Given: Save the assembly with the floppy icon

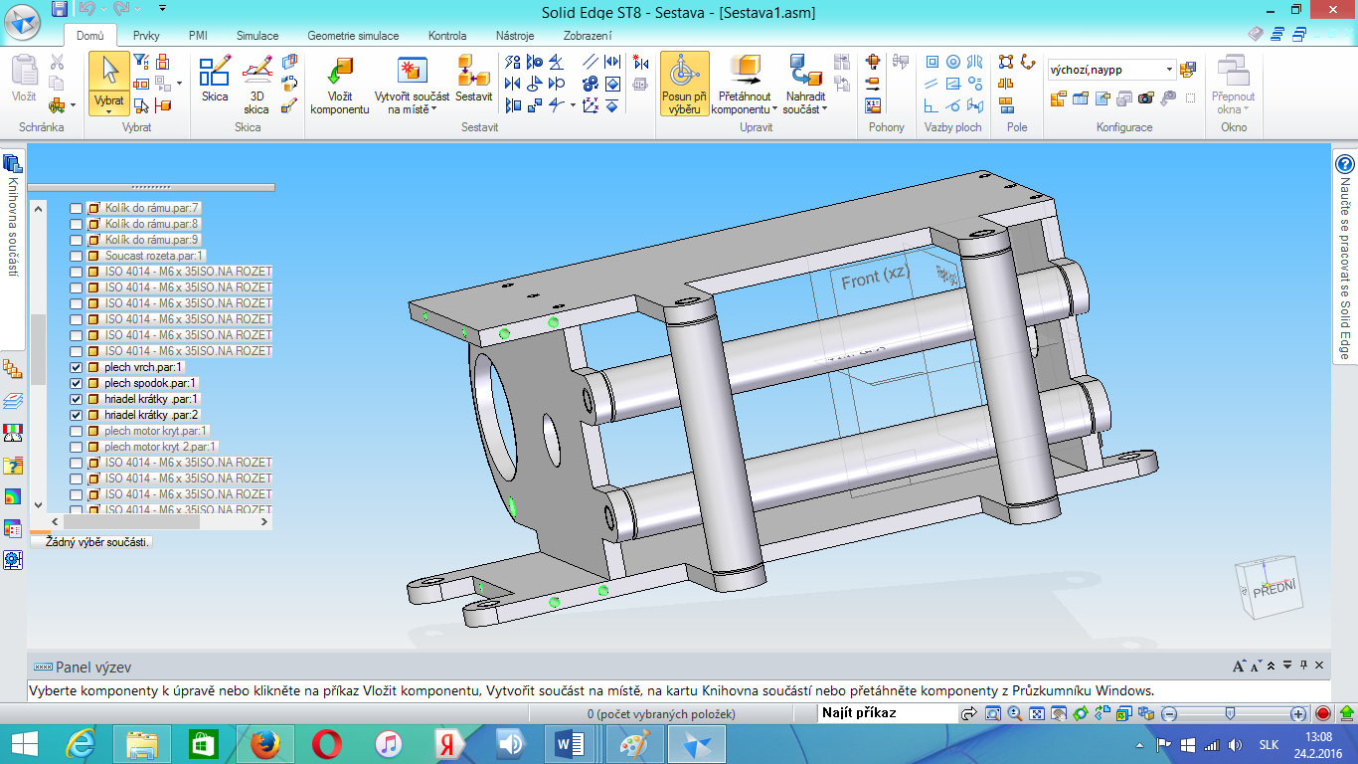Looking at the screenshot, I should tap(60, 9).
